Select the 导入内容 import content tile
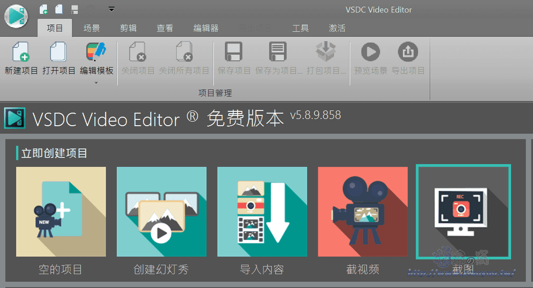Image resolution: width=533 pixels, height=288 pixels. coord(262,212)
